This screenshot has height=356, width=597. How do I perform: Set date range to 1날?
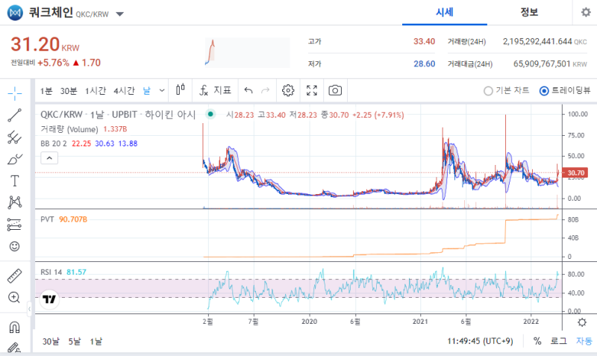96,342
